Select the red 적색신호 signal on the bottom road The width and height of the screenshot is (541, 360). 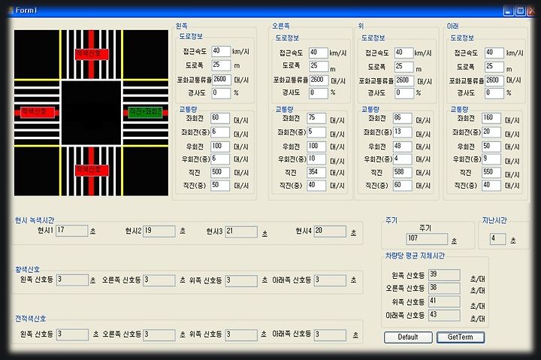pos(92,170)
